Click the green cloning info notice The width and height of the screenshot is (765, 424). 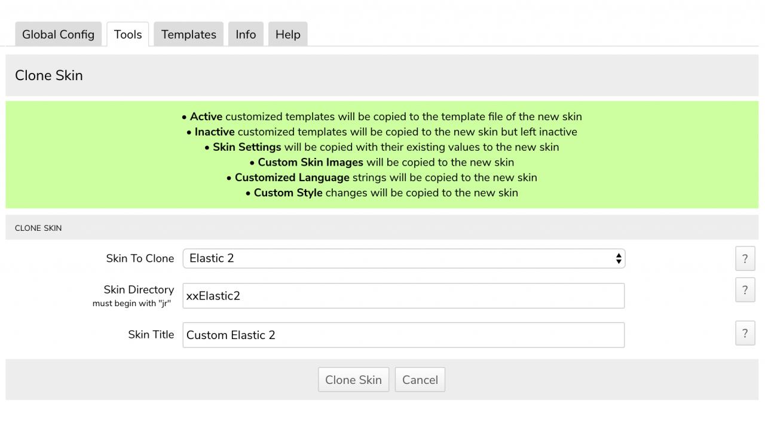point(382,155)
